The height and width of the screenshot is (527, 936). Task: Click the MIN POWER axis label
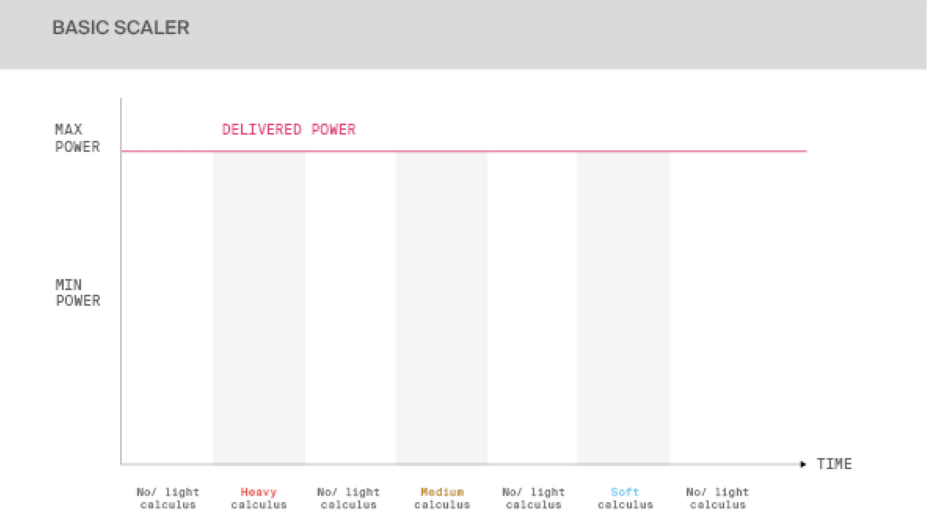[77, 293]
